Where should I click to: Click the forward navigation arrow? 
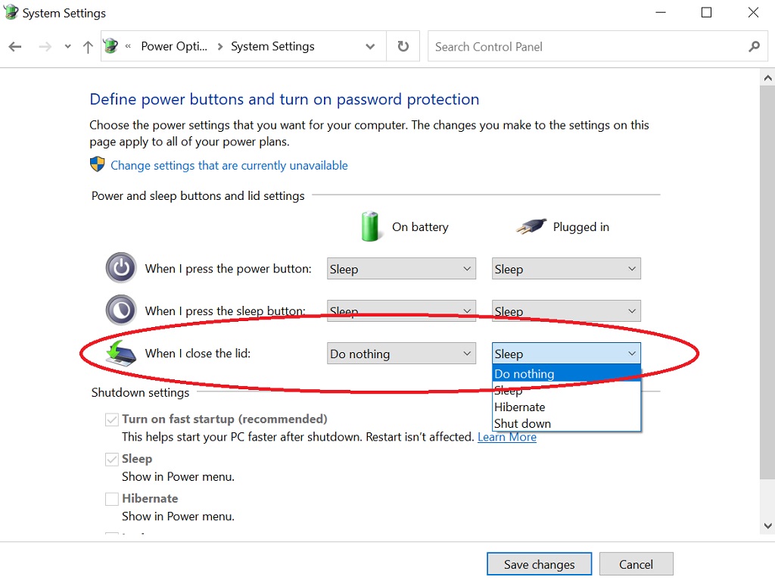[x=45, y=46]
